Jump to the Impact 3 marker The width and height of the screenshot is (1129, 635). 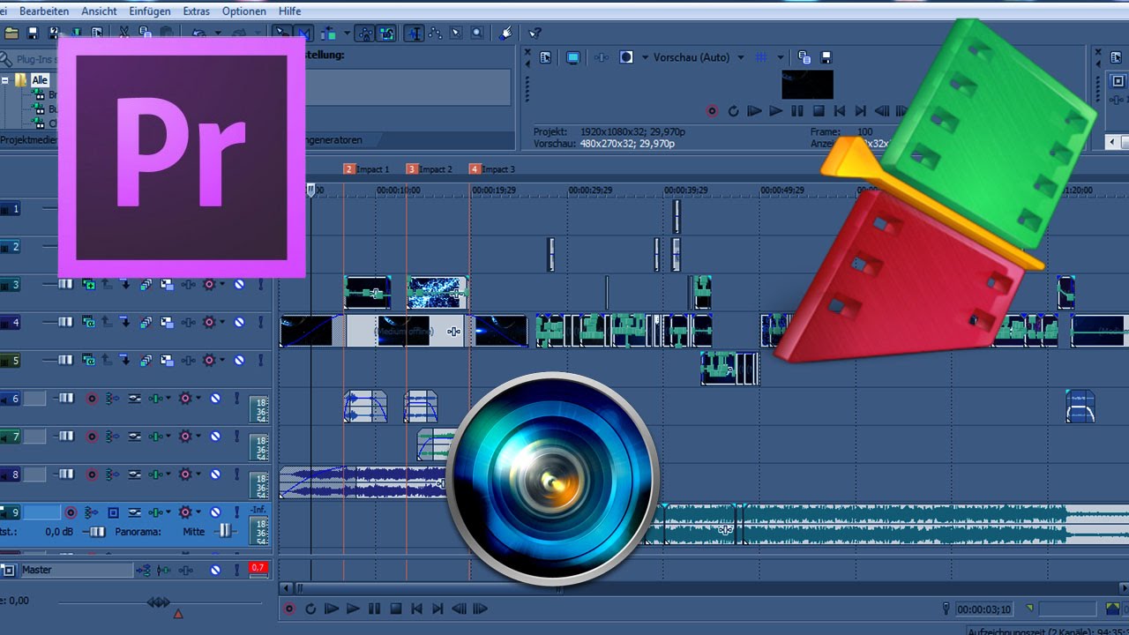[491, 168]
